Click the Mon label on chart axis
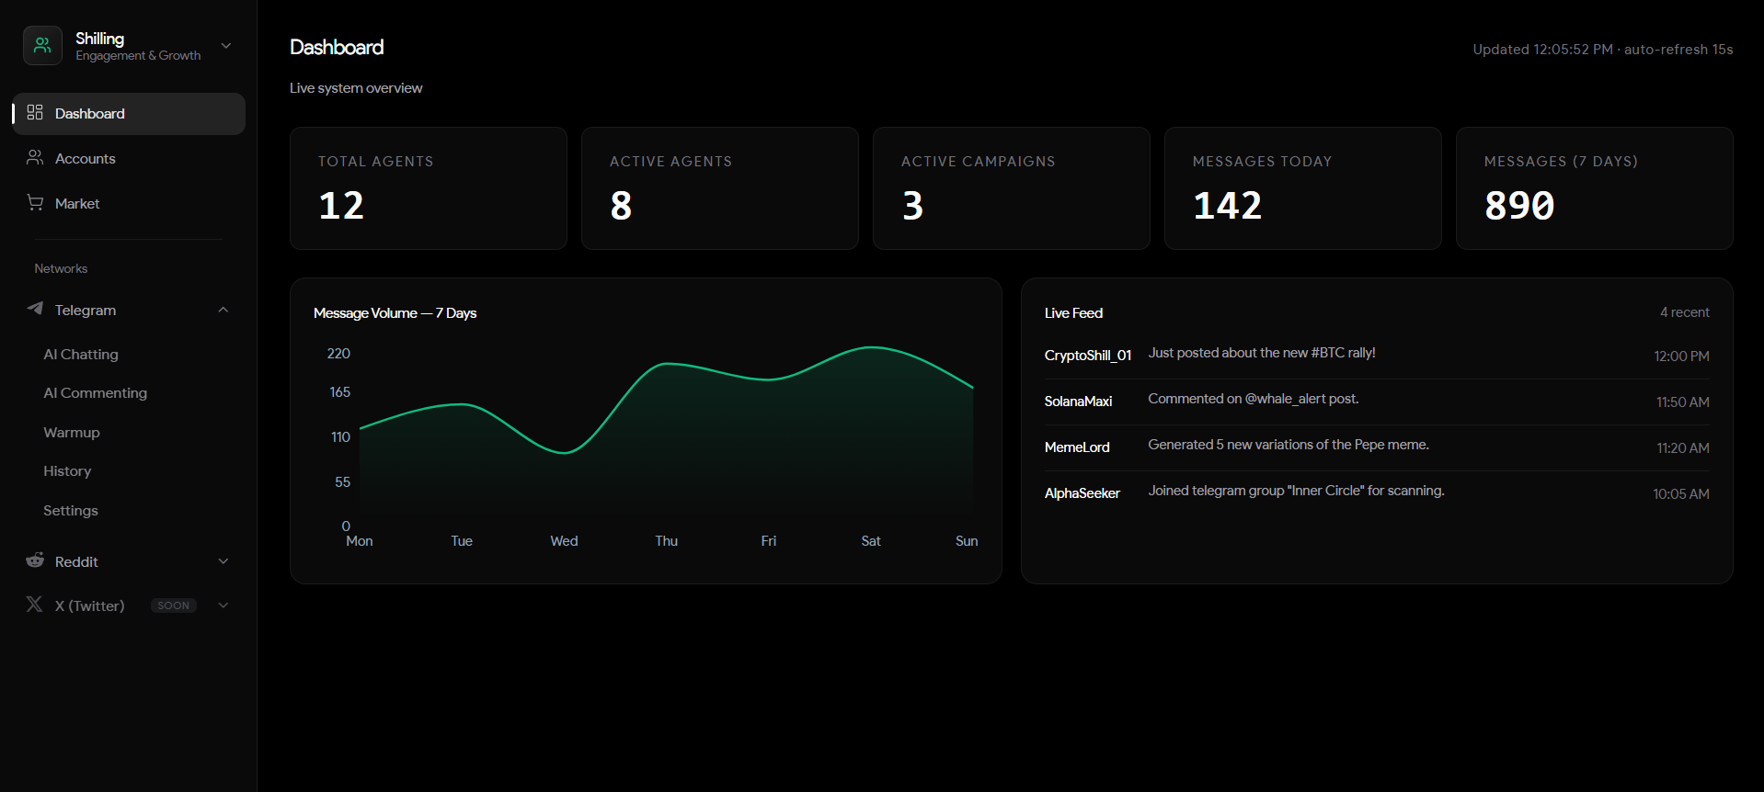The height and width of the screenshot is (792, 1764). 360,541
